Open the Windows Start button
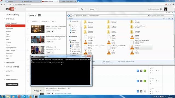The height and width of the screenshot is (98, 175). pyautogui.click(x=2, y=96)
